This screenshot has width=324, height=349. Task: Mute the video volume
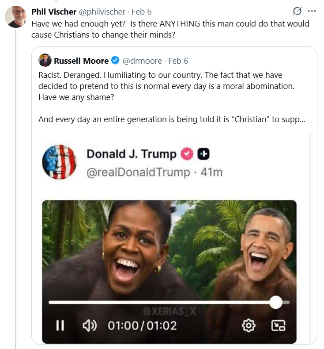point(90,326)
